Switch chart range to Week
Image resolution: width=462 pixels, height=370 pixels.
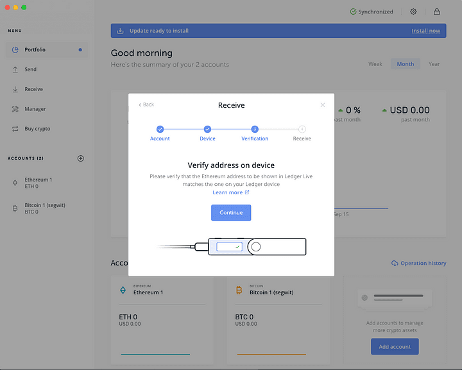click(x=375, y=64)
